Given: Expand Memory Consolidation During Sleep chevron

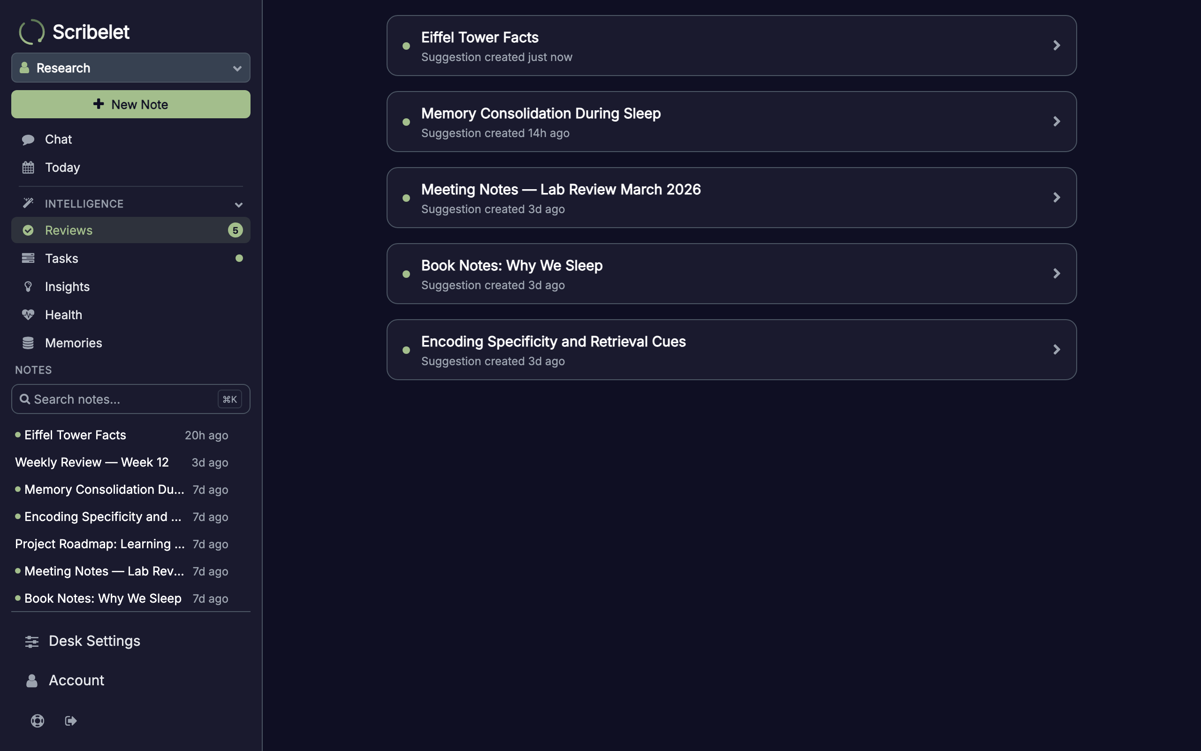Looking at the screenshot, I should click(x=1057, y=122).
